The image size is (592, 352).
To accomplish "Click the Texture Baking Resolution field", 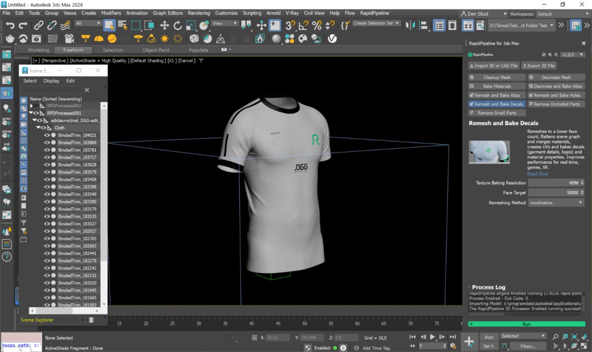I will pos(556,183).
